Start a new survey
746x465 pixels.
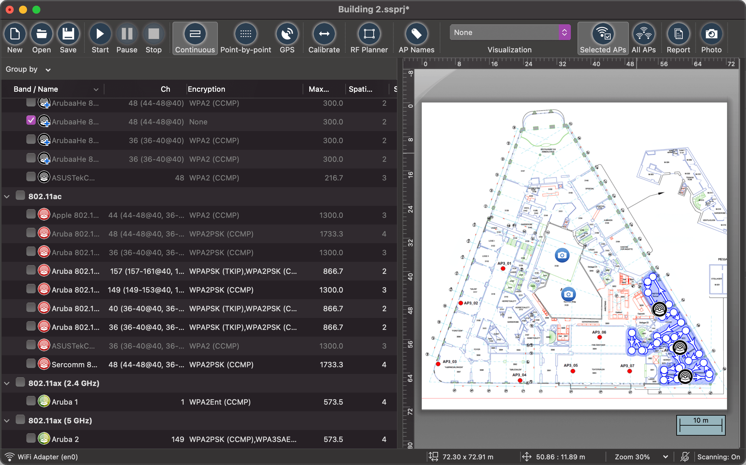click(x=100, y=37)
